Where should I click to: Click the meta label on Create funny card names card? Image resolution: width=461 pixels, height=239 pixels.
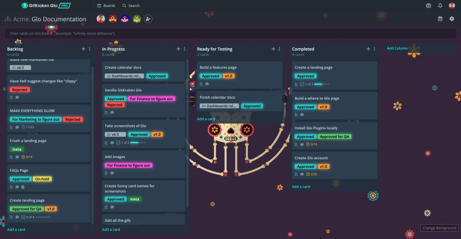pyautogui.click(x=135, y=199)
